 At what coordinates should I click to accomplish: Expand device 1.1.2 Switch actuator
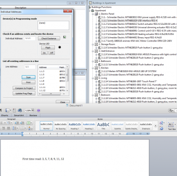coord(96,24)
